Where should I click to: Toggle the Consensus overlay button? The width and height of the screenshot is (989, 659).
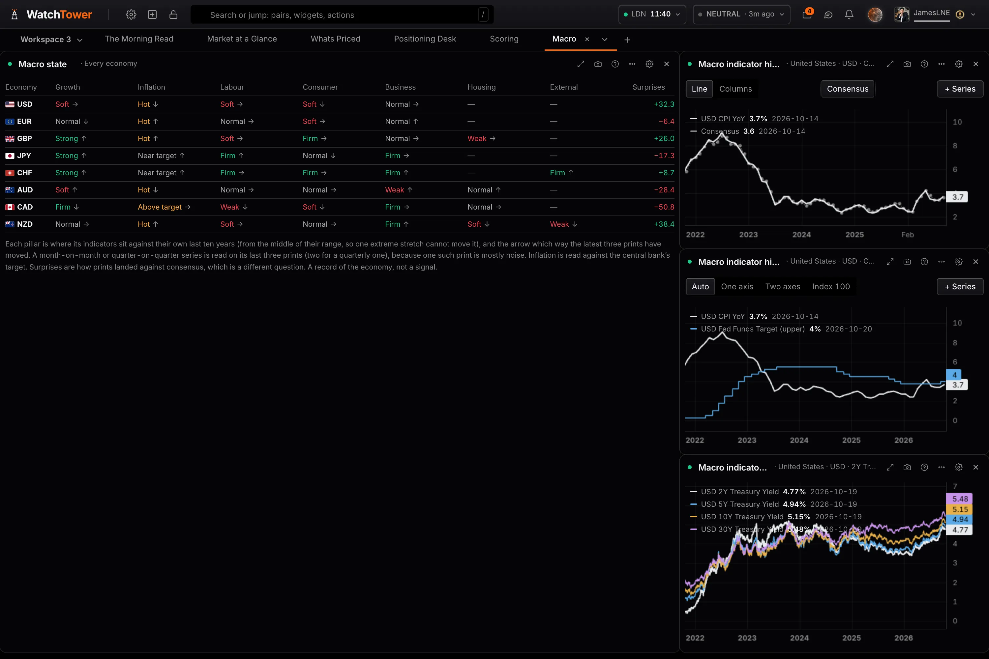pyautogui.click(x=848, y=89)
